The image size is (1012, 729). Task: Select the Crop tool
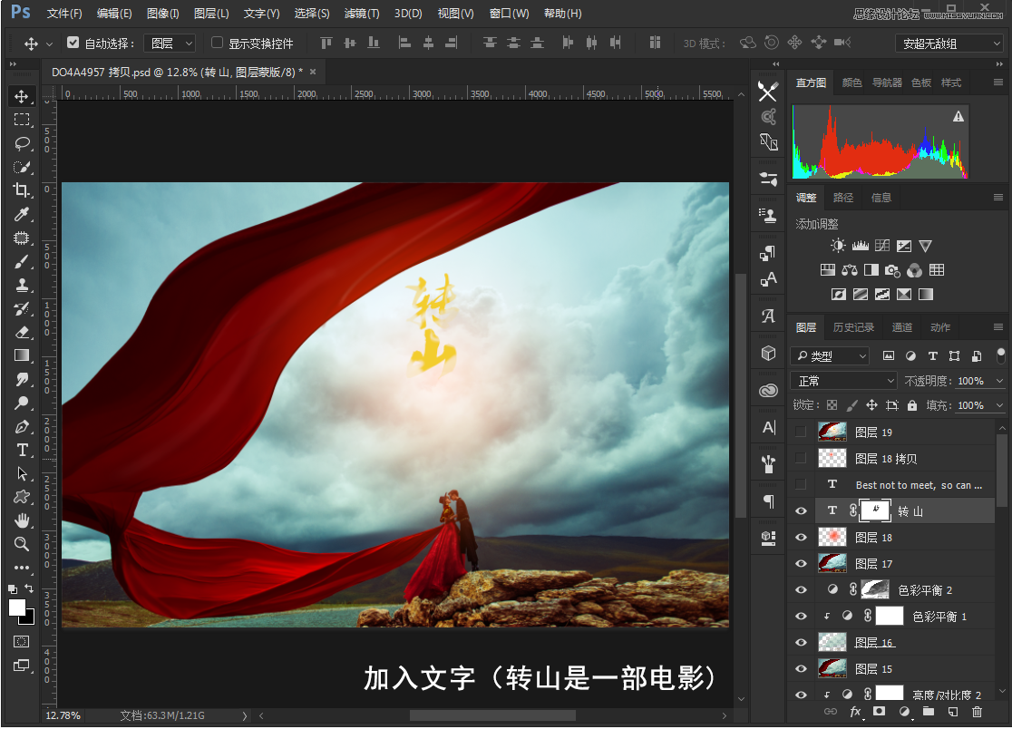pyautogui.click(x=21, y=190)
